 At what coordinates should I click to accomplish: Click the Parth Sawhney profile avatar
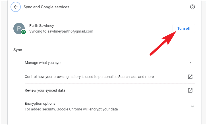click(x=19, y=29)
